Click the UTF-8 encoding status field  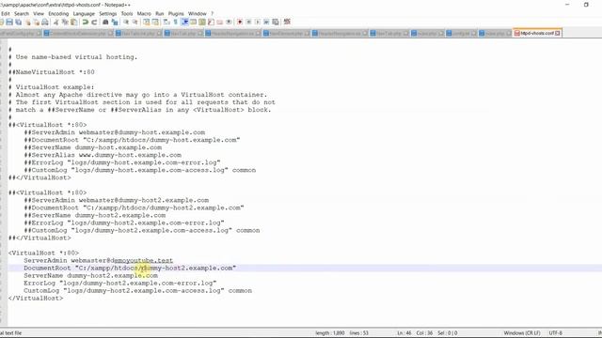pos(556,333)
